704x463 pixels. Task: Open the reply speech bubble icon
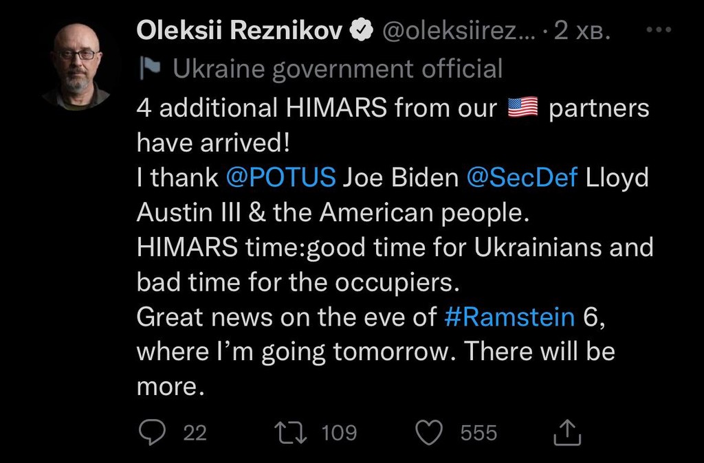click(x=149, y=432)
